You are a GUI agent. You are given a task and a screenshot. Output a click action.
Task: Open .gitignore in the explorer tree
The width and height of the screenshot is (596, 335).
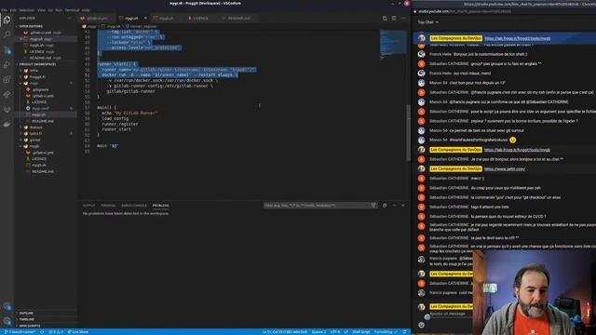[40, 89]
